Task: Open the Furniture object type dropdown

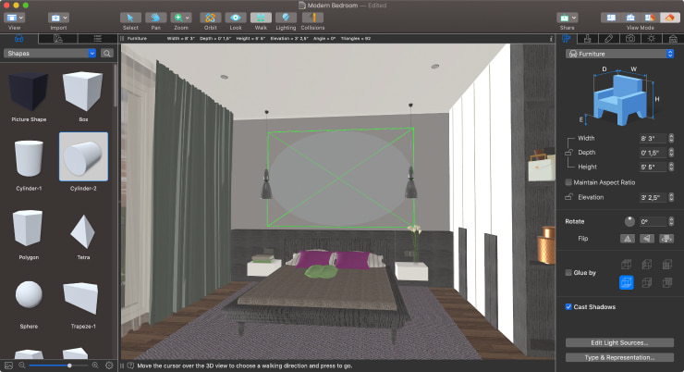Action: point(620,54)
